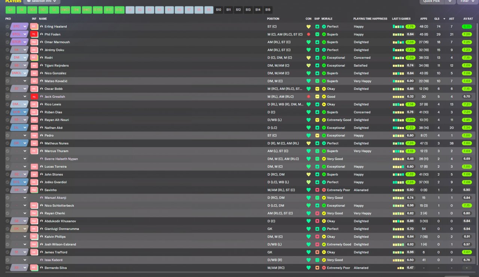Toggle the pick checkbox for Pedro

(7, 136)
